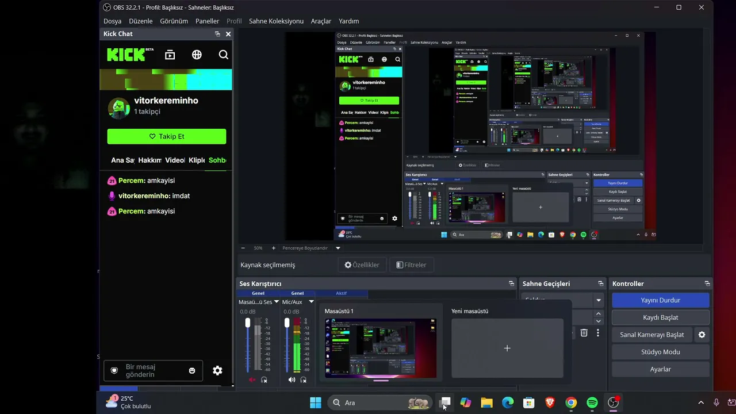Open the Kick globe language icon

(197, 55)
